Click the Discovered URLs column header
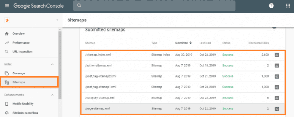The width and height of the screenshot is (294, 117). (x=258, y=43)
